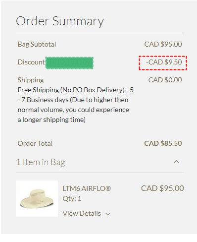Click the Free Shipping description text
Viewport: 197px width, 242px height.
(x=76, y=105)
